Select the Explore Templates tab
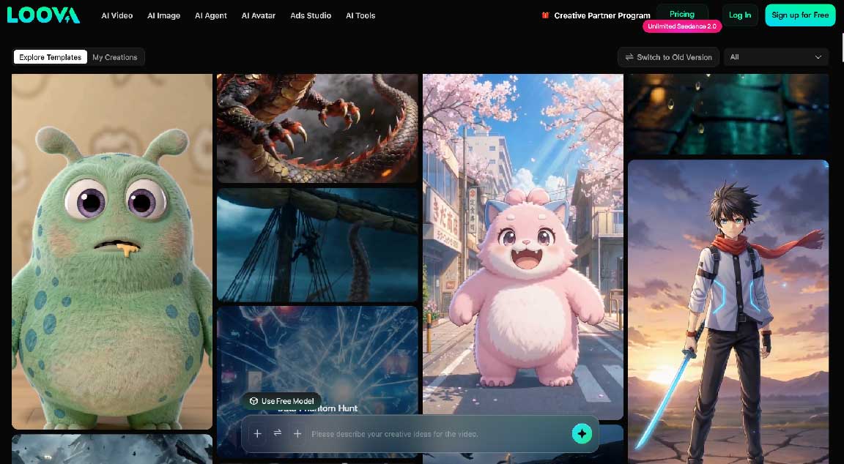 tap(50, 57)
